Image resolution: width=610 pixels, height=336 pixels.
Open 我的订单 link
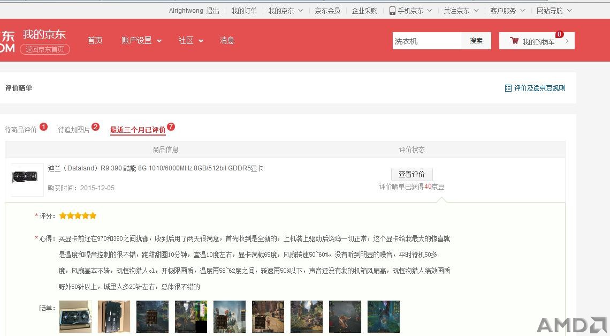pyautogui.click(x=244, y=11)
